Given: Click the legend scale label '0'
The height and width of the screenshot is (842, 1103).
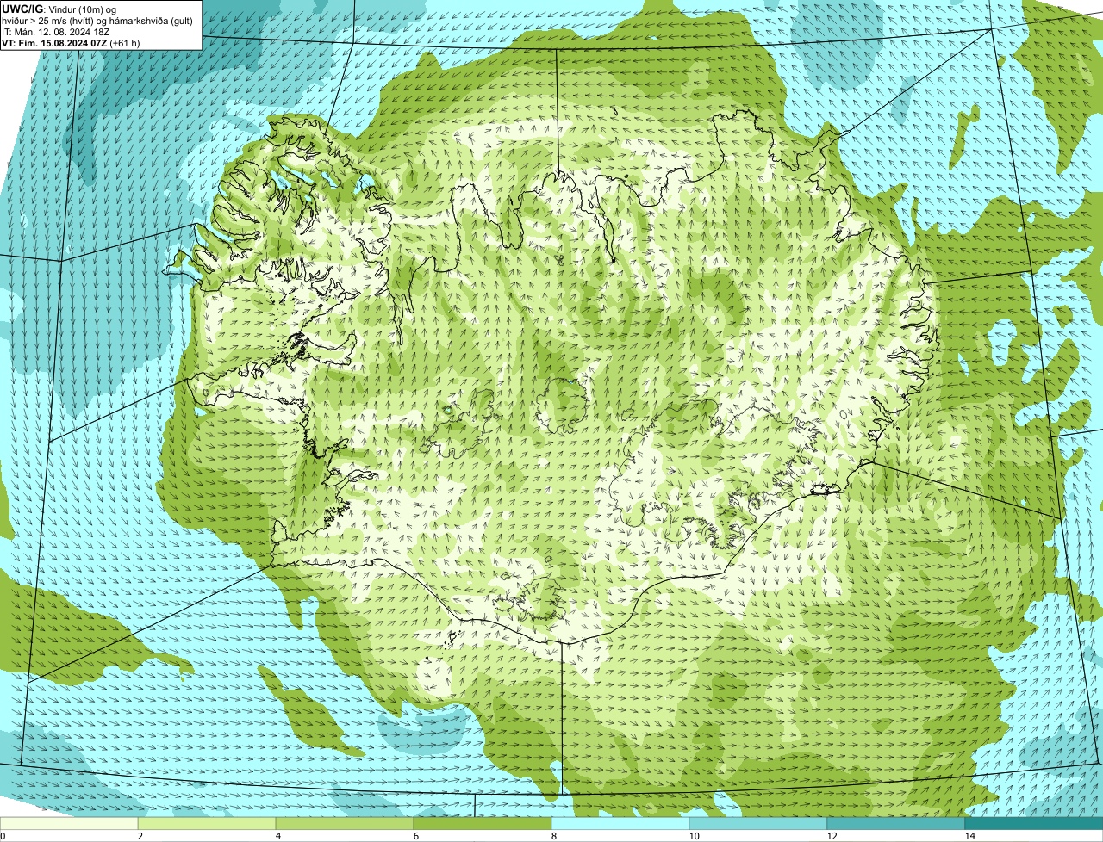Looking at the screenshot, I should click(x=3, y=836).
